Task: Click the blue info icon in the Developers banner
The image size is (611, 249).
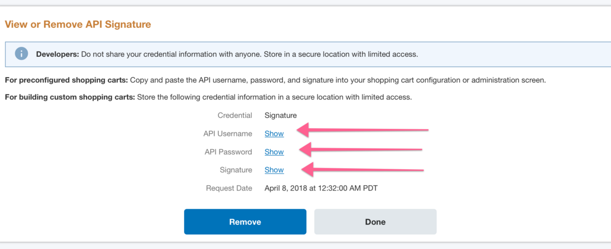Action: (21, 54)
